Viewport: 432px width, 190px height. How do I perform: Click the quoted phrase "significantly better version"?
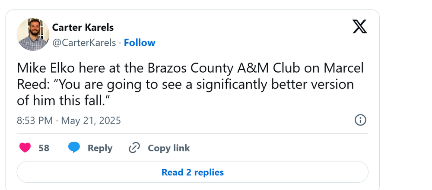[x=272, y=84]
